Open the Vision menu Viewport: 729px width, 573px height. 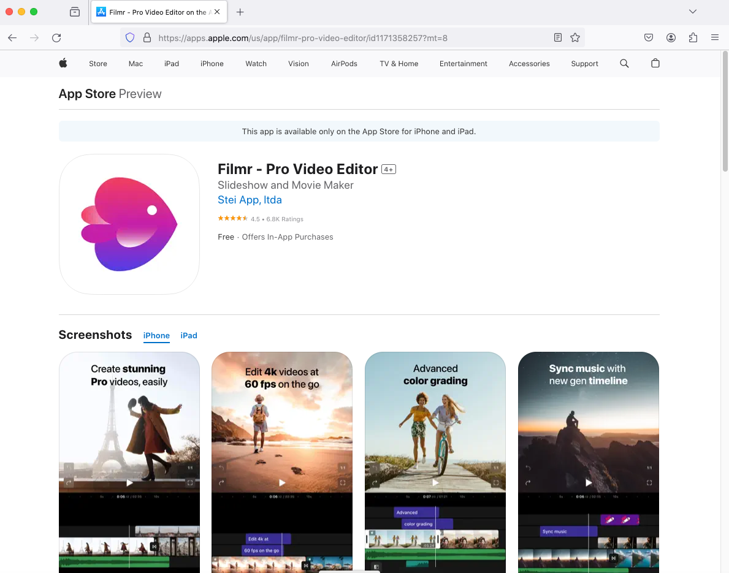click(x=299, y=64)
